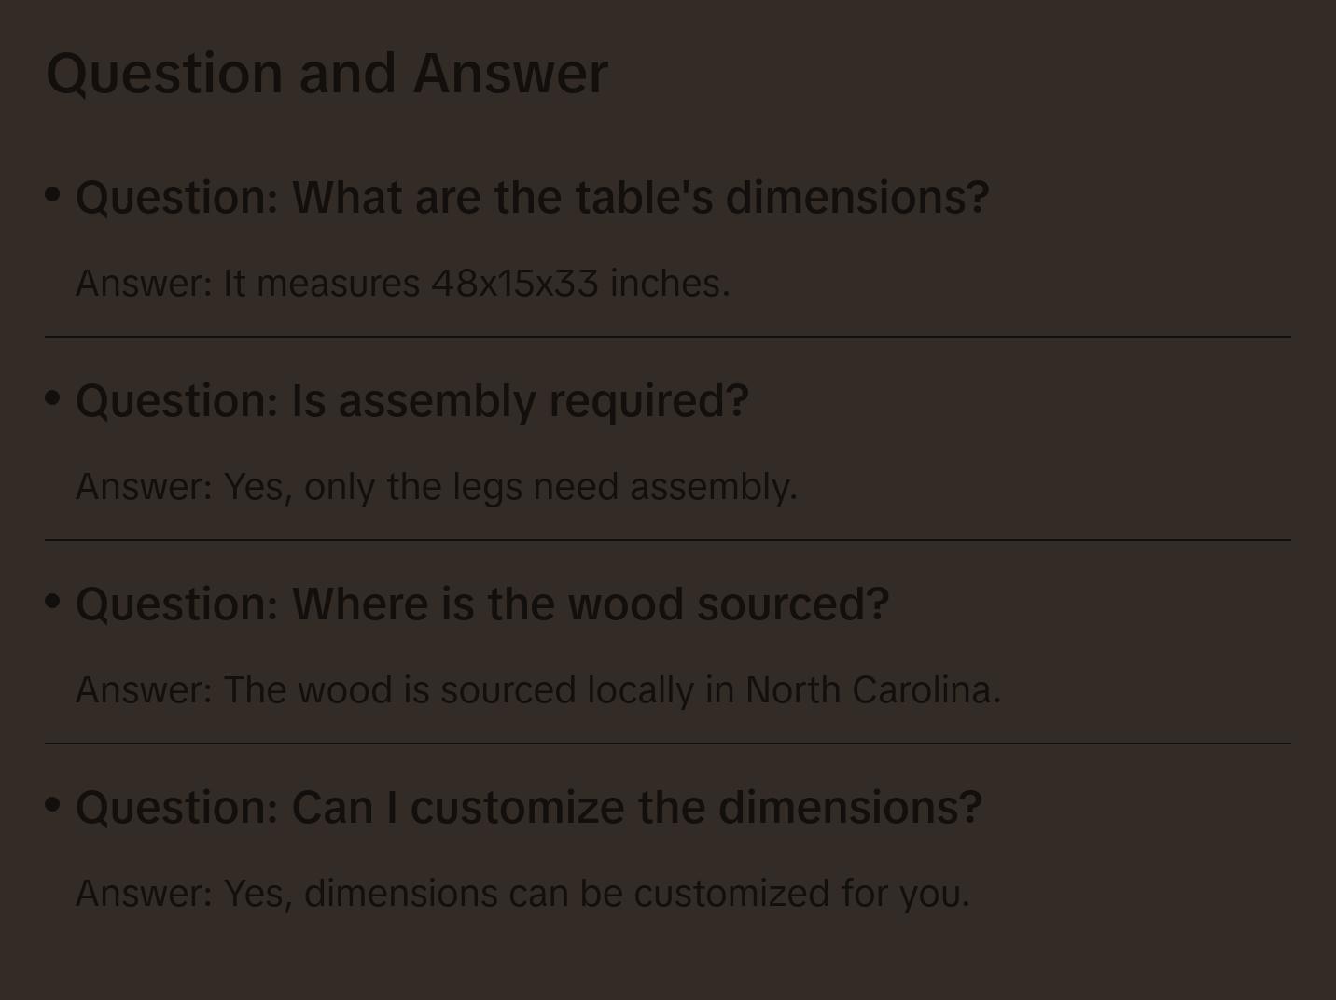This screenshot has height=1000, width=1336.
Task: Click divider line below dimensions answer
Action: point(668,337)
